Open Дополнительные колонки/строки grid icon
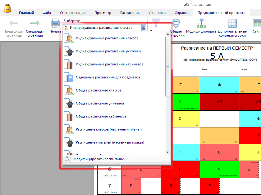 pos(232,24)
